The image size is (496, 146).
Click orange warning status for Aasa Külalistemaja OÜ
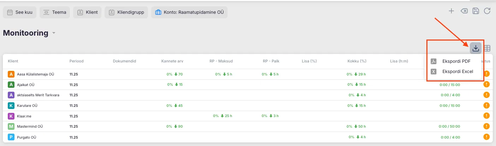[x=486, y=74]
